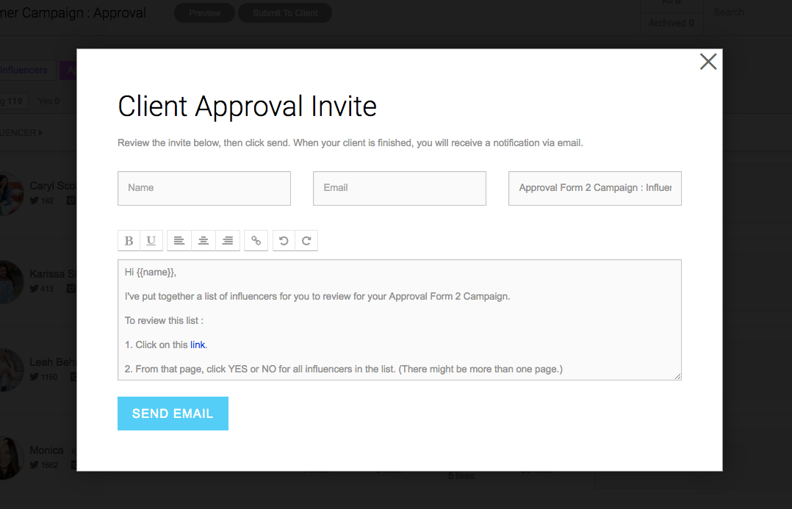Click the 'To review this list :' line
This screenshot has width=792, height=509.
coord(164,321)
